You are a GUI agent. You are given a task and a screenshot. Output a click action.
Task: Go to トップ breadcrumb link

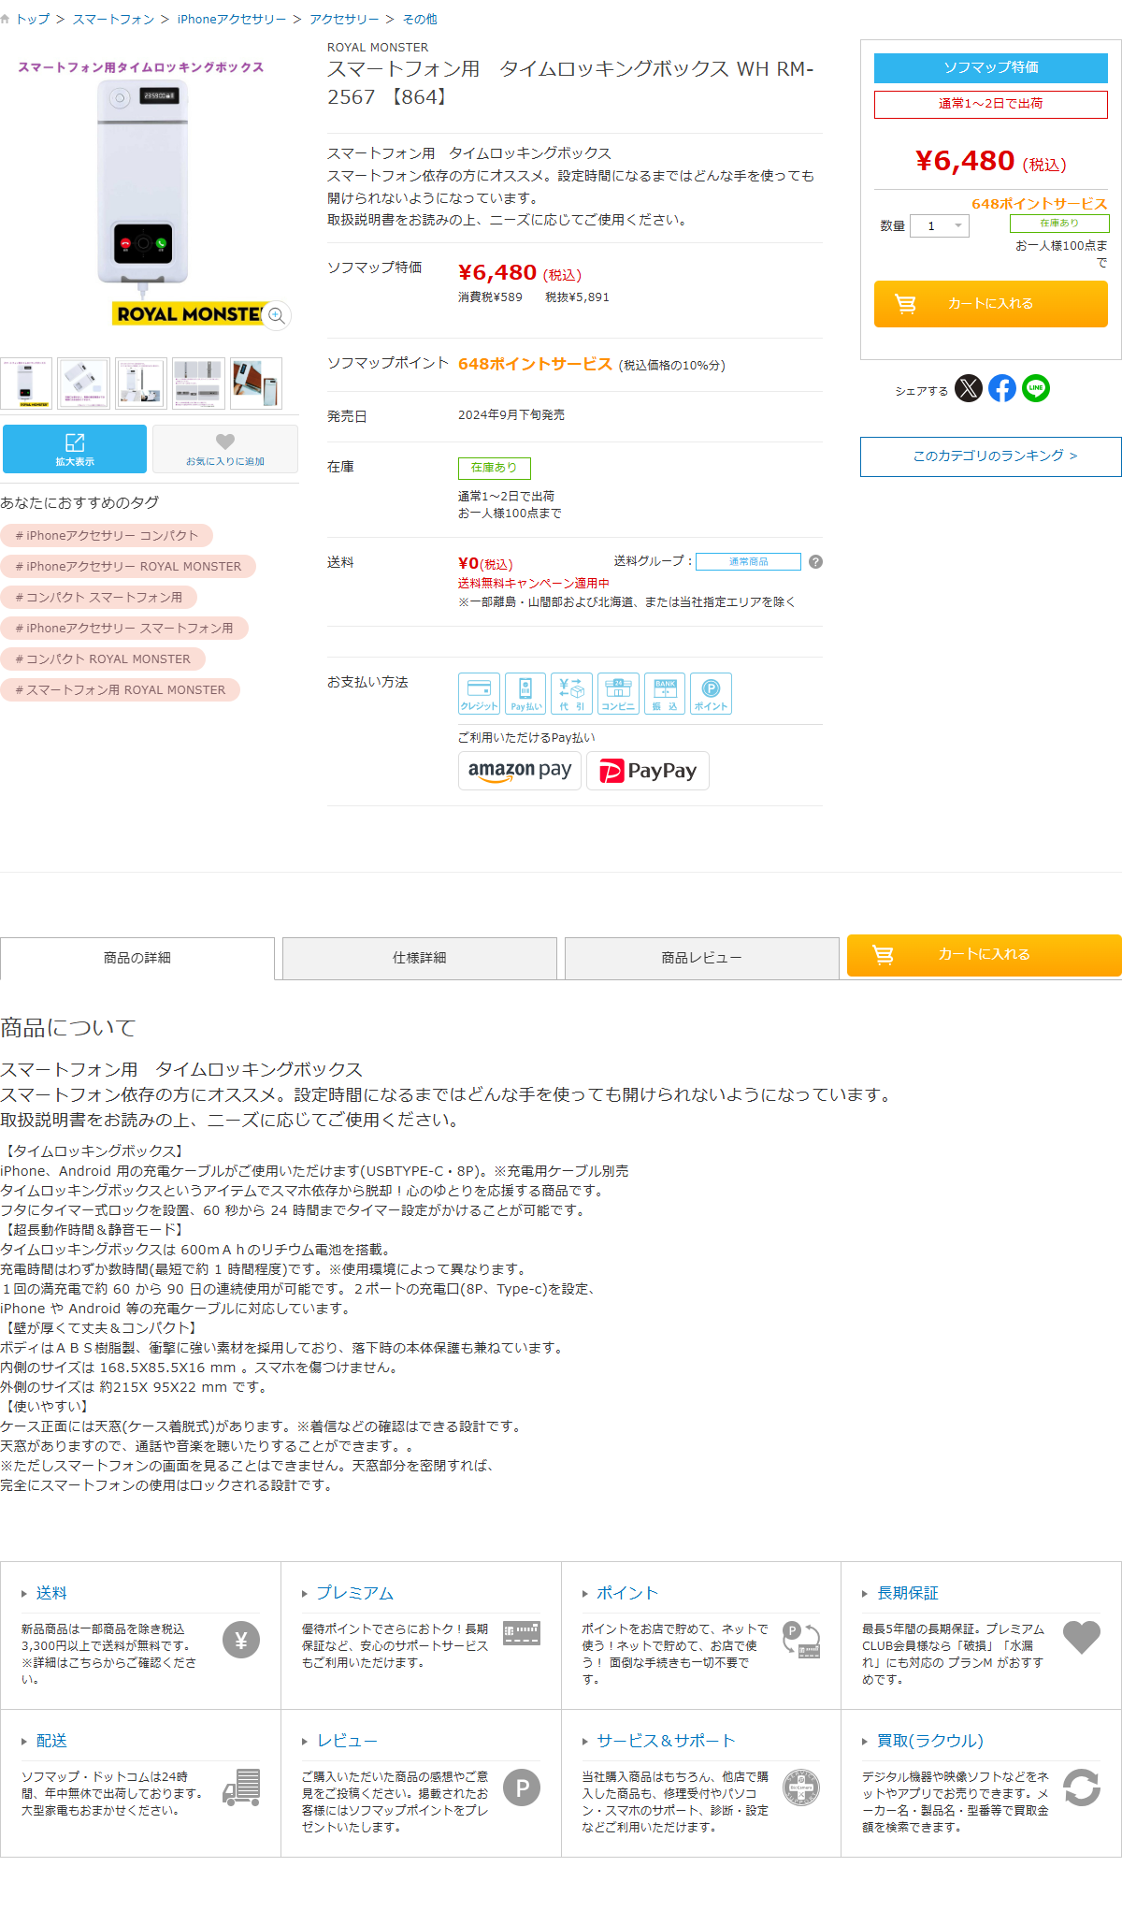(33, 19)
